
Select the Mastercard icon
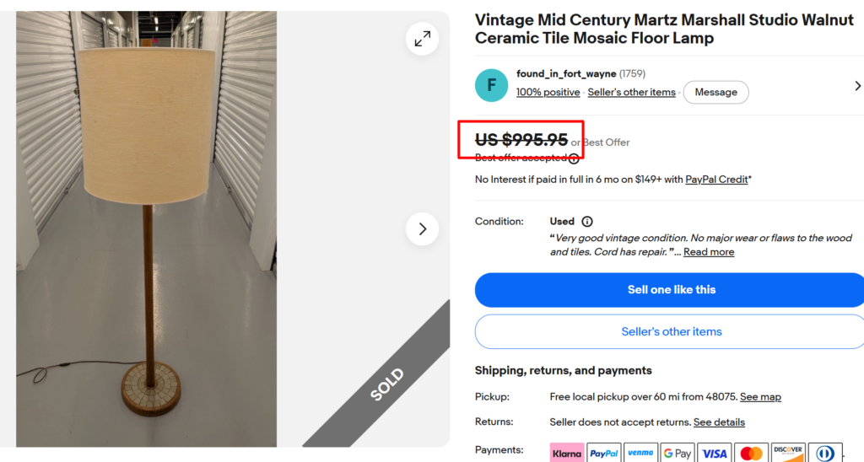click(751, 454)
